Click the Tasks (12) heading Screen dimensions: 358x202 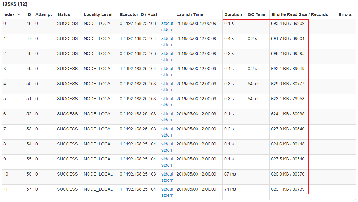[14, 4]
